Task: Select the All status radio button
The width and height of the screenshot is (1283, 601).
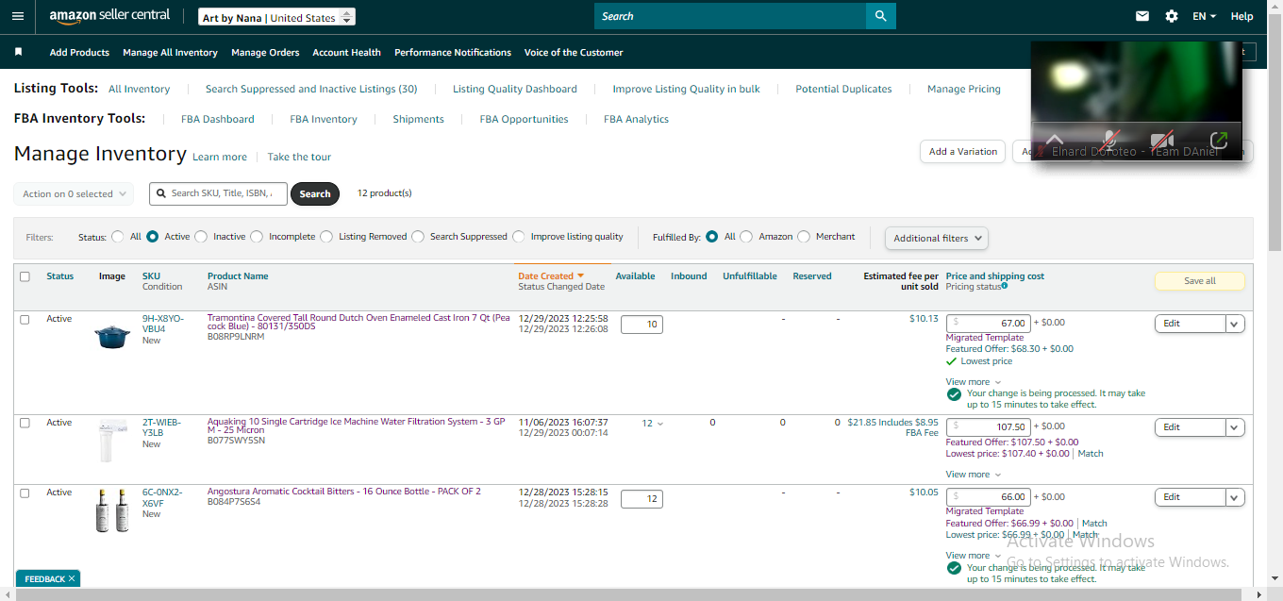Action: [118, 237]
